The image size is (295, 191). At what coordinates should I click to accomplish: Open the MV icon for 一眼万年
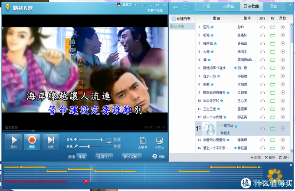pyautogui.click(x=272, y=128)
